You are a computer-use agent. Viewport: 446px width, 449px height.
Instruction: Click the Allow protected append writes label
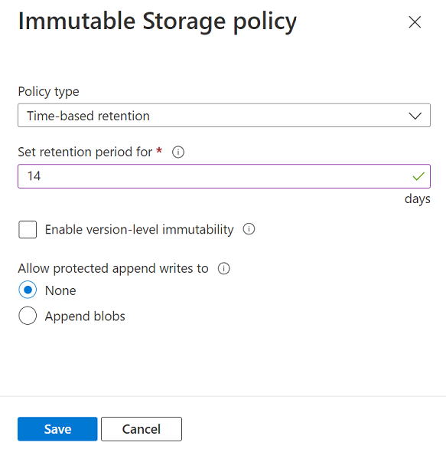click(x=113, y=269)
